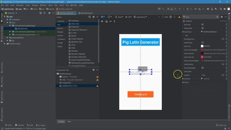This screenshot has height=130, width=231.
Task: Open the Refactor menu
Action: coord(43,5)
